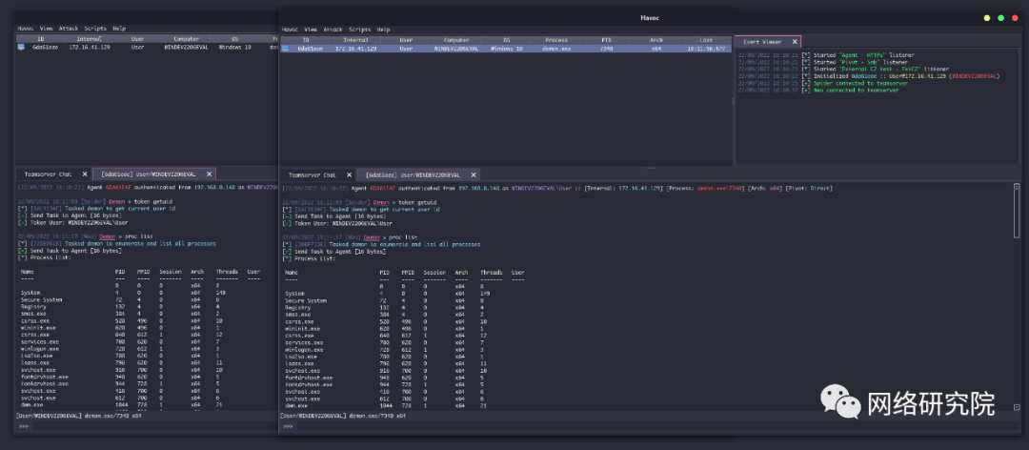1029x450 pixels.
Task: Click the console up arrow in front window
Action: pyautogui.click(x=1017, y=188)
